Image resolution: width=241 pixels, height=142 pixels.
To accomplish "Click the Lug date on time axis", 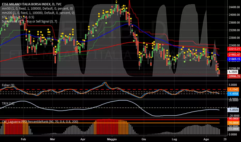I will click(174, 139).
